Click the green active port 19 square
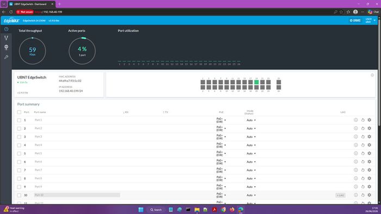 point(256,82)
